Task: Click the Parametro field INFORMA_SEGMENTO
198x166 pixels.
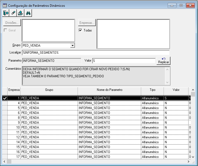Action: click(x=52, y=61)
